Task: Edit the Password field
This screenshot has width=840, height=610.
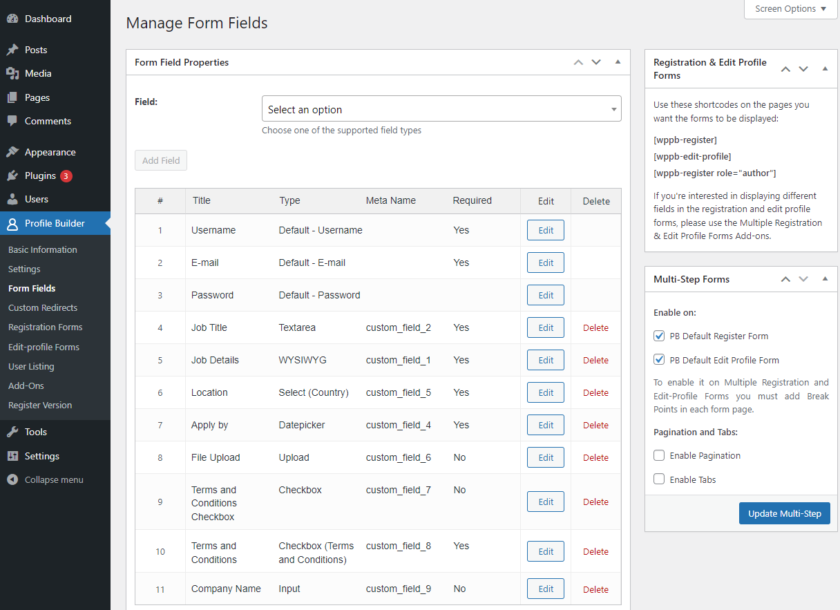Action: point(546,295)
